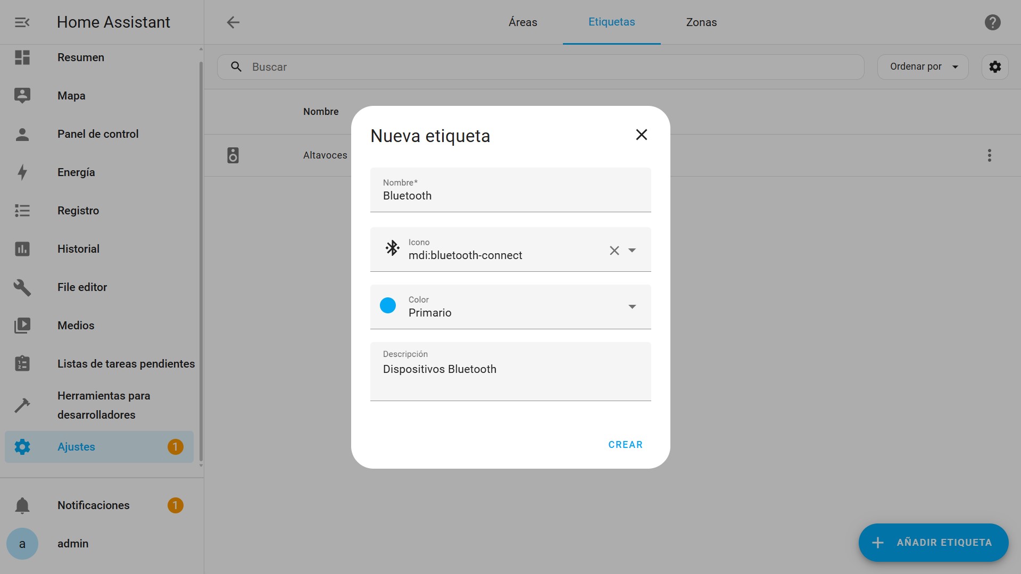The height and width of the screenshot is (574, 1021).
Task: Clear the icon field with the X
Action: [x=614, y=250]
